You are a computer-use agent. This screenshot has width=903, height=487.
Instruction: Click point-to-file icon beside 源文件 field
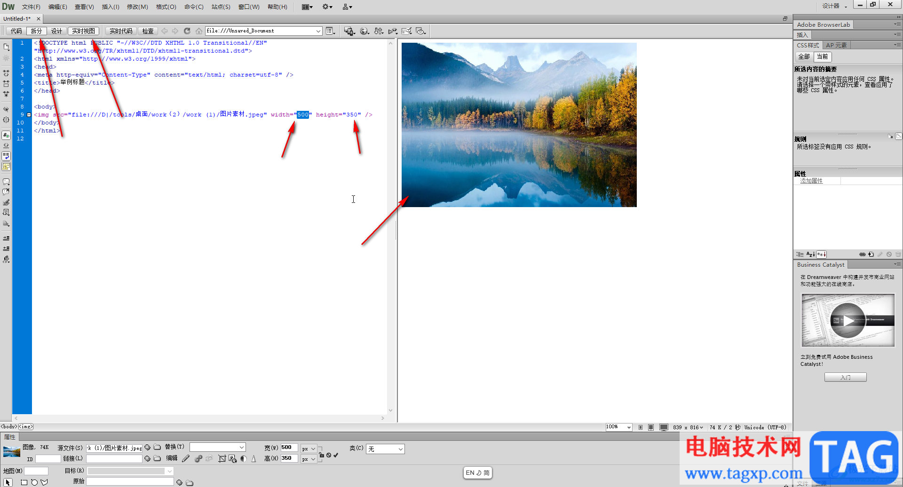coord(147,448)
